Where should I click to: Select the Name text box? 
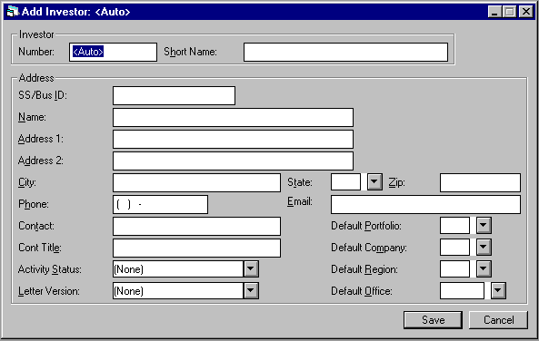233,117
